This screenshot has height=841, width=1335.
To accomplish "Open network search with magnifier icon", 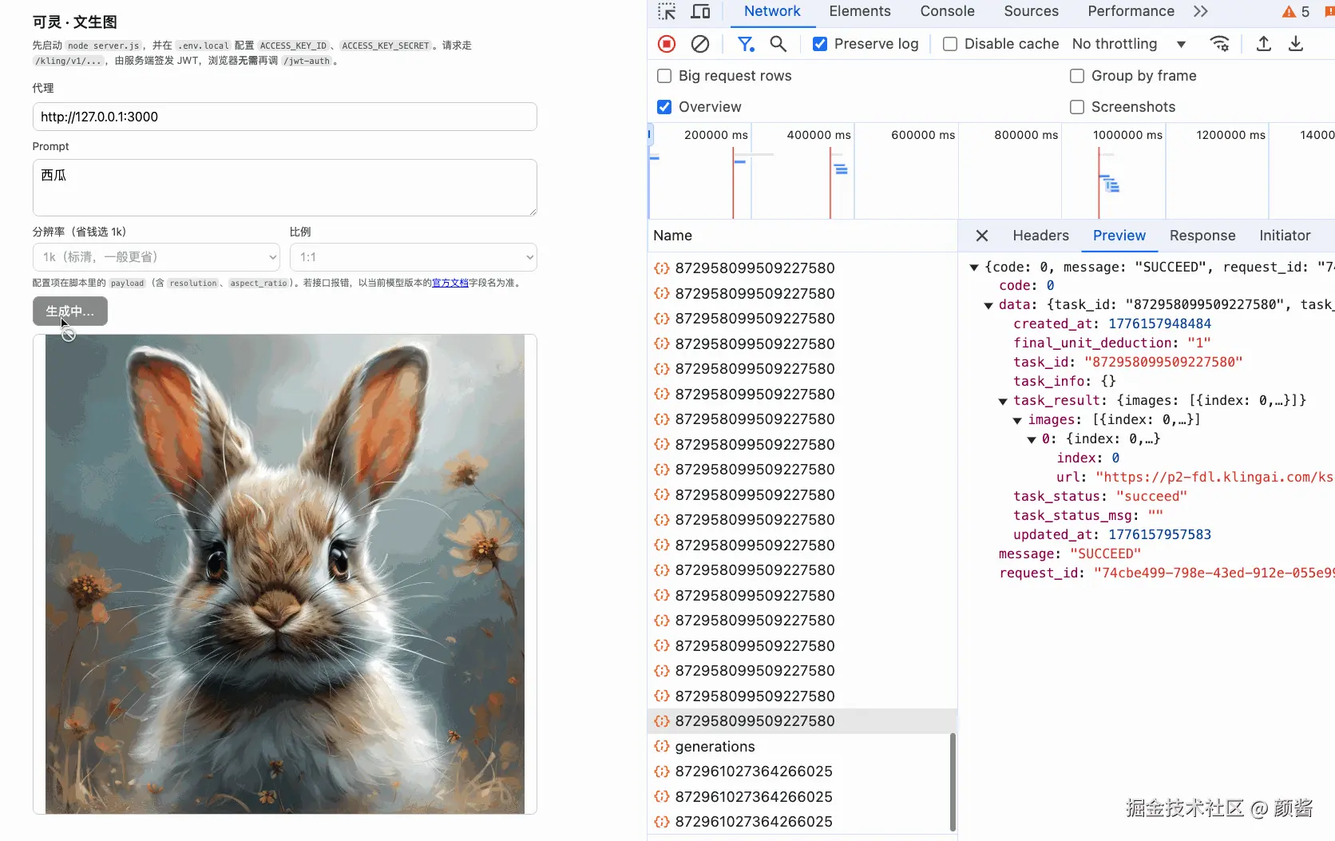I will click(x=778, y=44).
